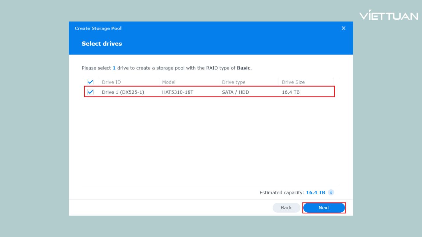Select the Drive 1 (DX525-1) row name
Image resolution: width=422 pixels, height=237 pixels.
123,92
